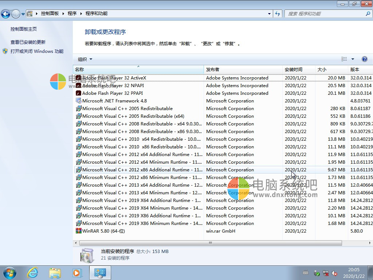The image size is (373, 280).
Task: Click the Windows Start button
Action: pyautogui.click(x=9, y=272)
